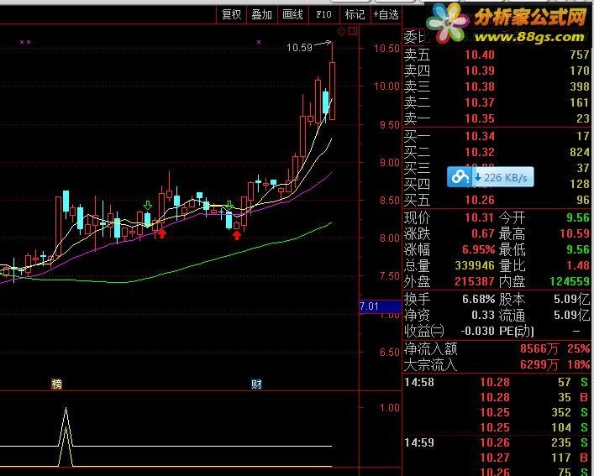This screenshot has height=476, width=594.
Task: Select the 画线 drawing tool
Action: pos(293,15)
